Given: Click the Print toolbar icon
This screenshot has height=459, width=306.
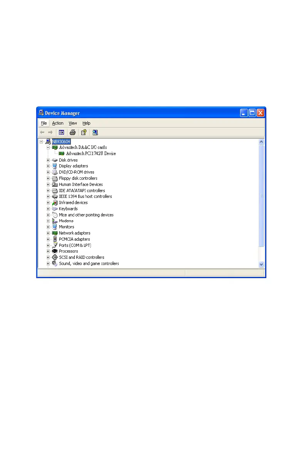Looking at the screenshot, I should point(72,132).
